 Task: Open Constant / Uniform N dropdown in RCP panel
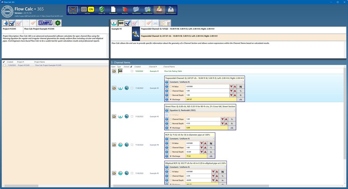[x=192, y=139]
